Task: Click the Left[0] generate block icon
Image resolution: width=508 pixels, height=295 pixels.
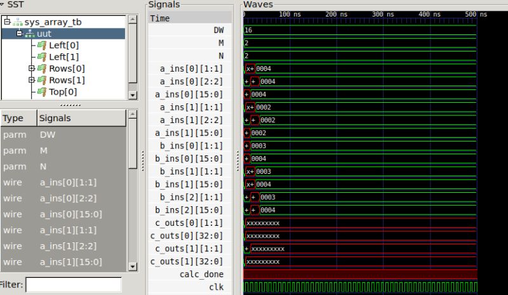Action: pos(42,45)
